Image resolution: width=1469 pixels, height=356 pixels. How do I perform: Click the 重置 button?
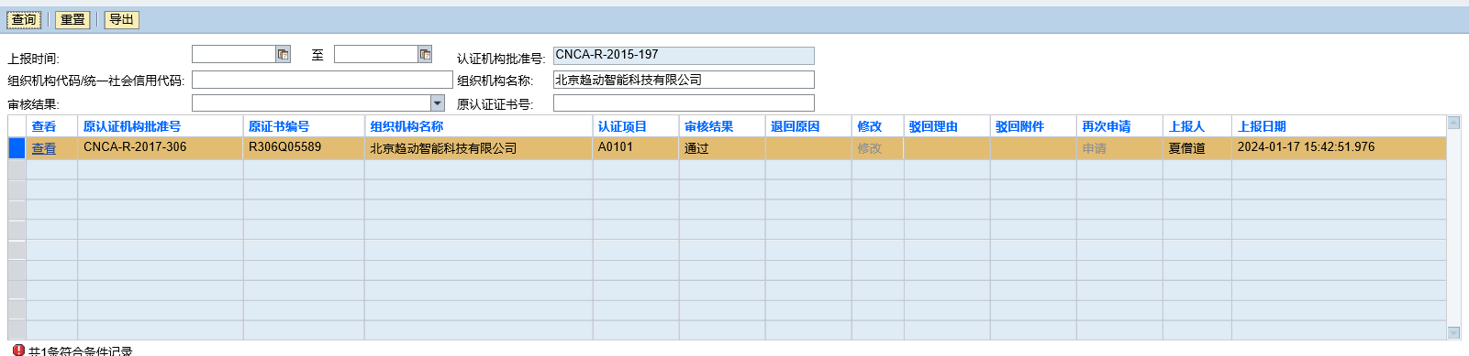(72, 19)
